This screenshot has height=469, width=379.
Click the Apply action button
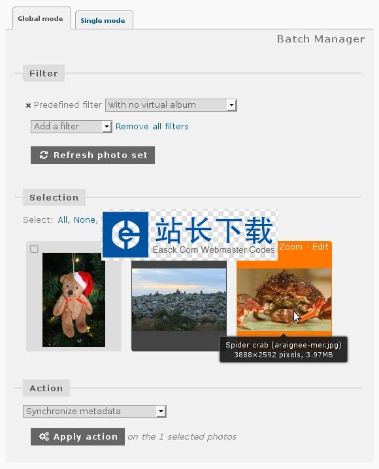click(x=78, y=436)
